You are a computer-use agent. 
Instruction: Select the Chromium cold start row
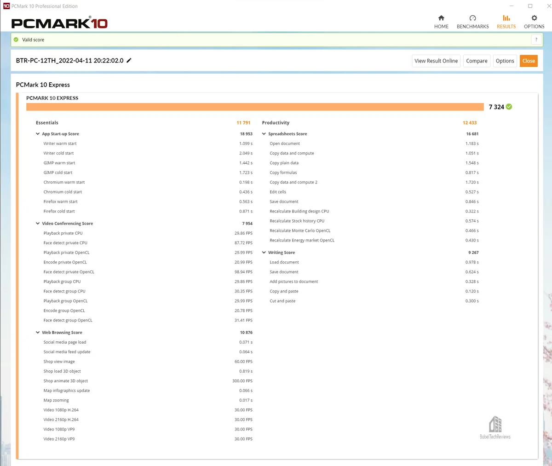(x=148, y=192)
